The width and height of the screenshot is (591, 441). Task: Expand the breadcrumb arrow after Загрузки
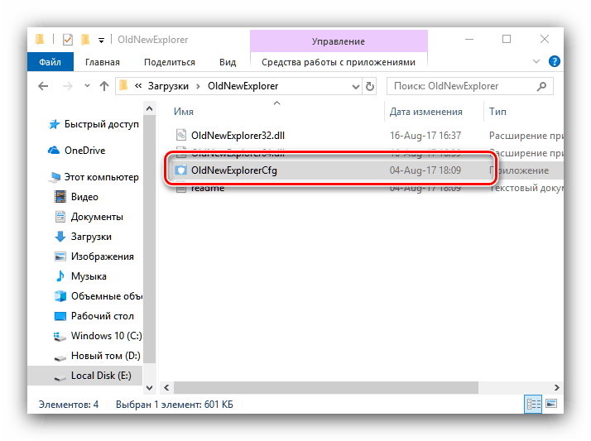tap(198, 87)
